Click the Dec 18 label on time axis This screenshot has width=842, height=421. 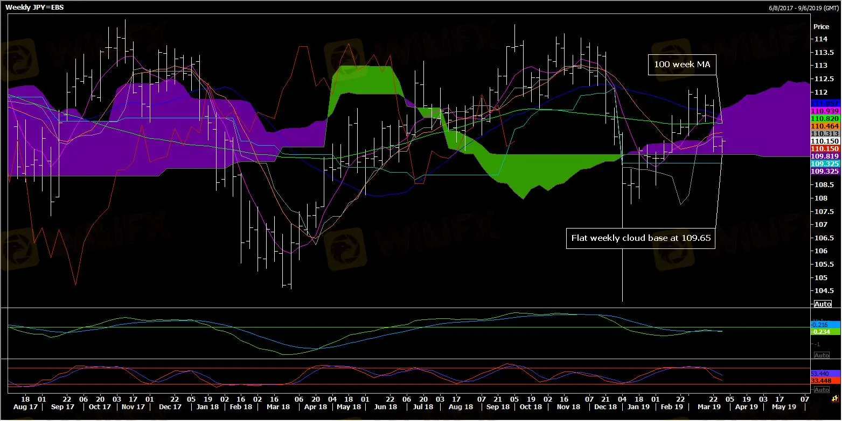(606, 407)
